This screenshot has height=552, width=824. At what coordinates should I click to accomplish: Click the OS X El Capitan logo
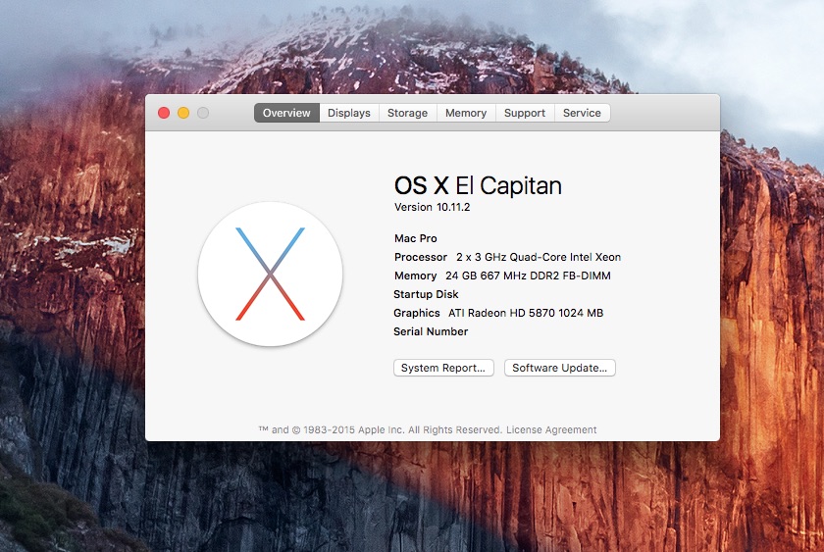(270, 275)
